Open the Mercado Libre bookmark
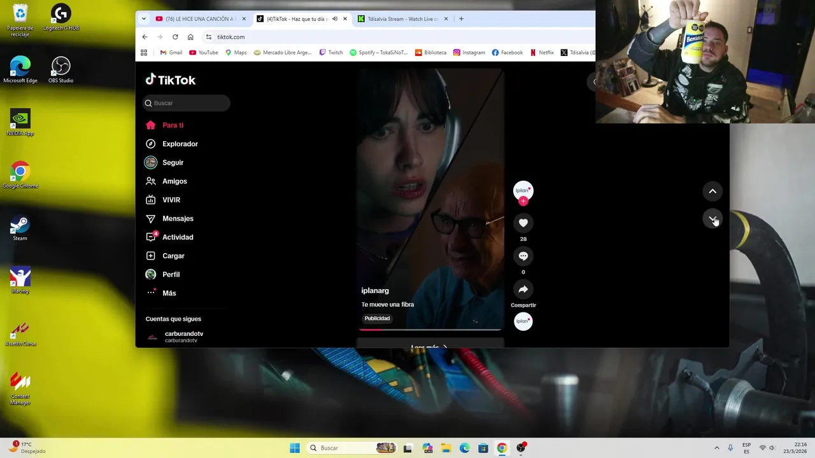 pos(283,53)
